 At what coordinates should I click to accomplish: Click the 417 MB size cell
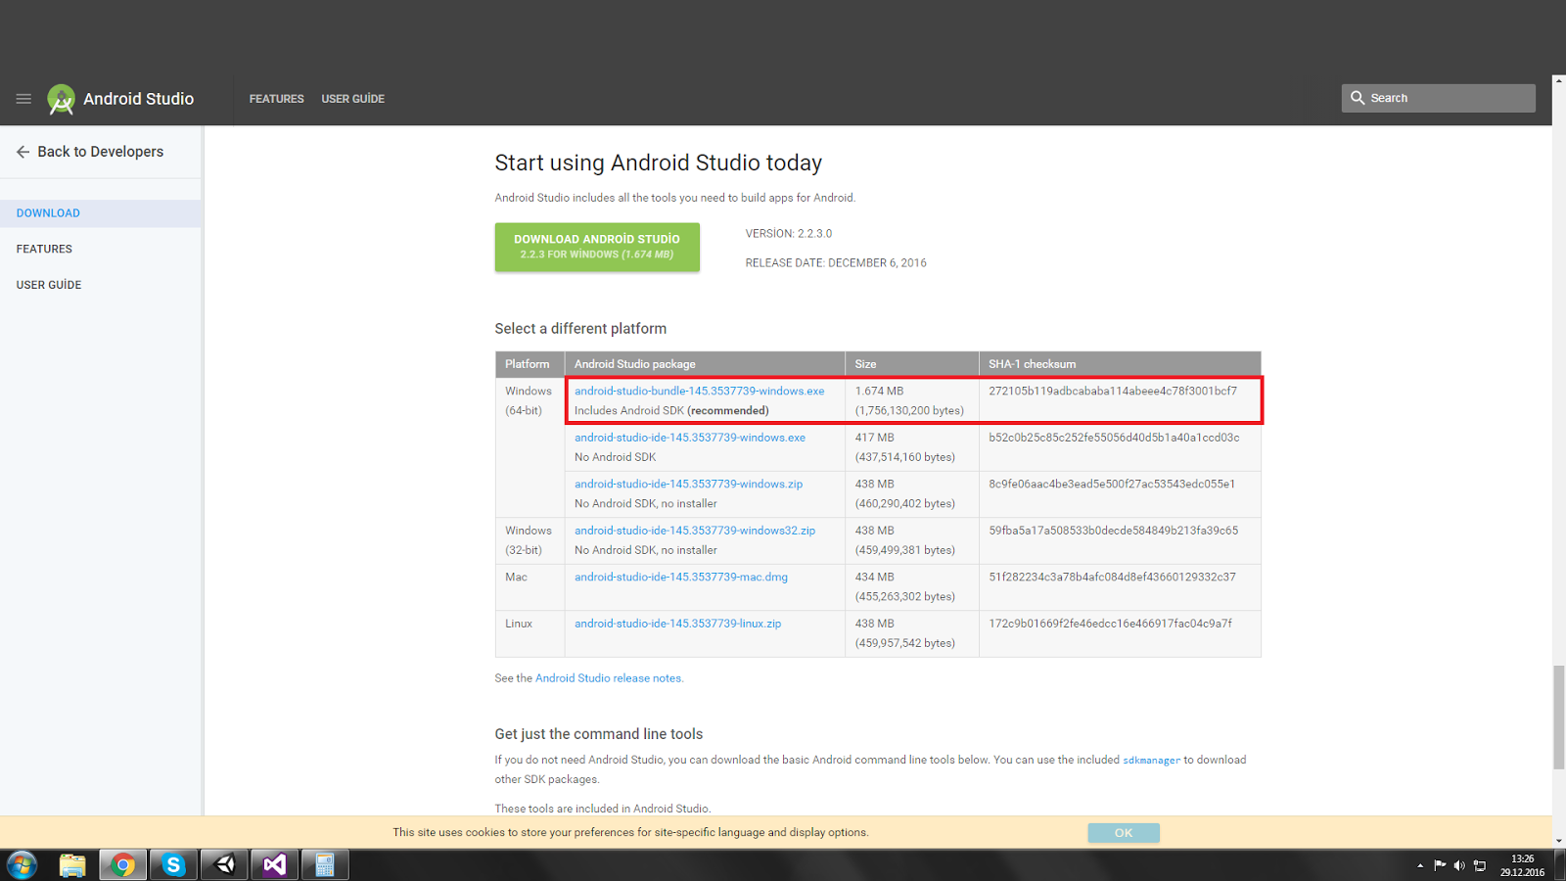click(x=911, y=447)
